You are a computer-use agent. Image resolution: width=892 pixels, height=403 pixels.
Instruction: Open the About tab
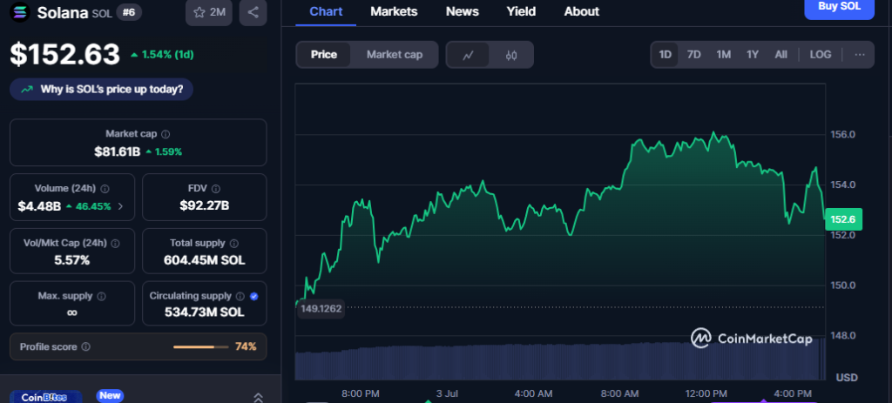(x=581, y=11)
